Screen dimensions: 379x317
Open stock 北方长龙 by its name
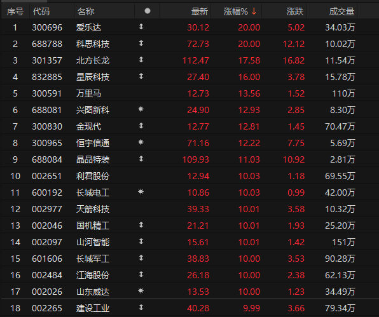[93, 60]
